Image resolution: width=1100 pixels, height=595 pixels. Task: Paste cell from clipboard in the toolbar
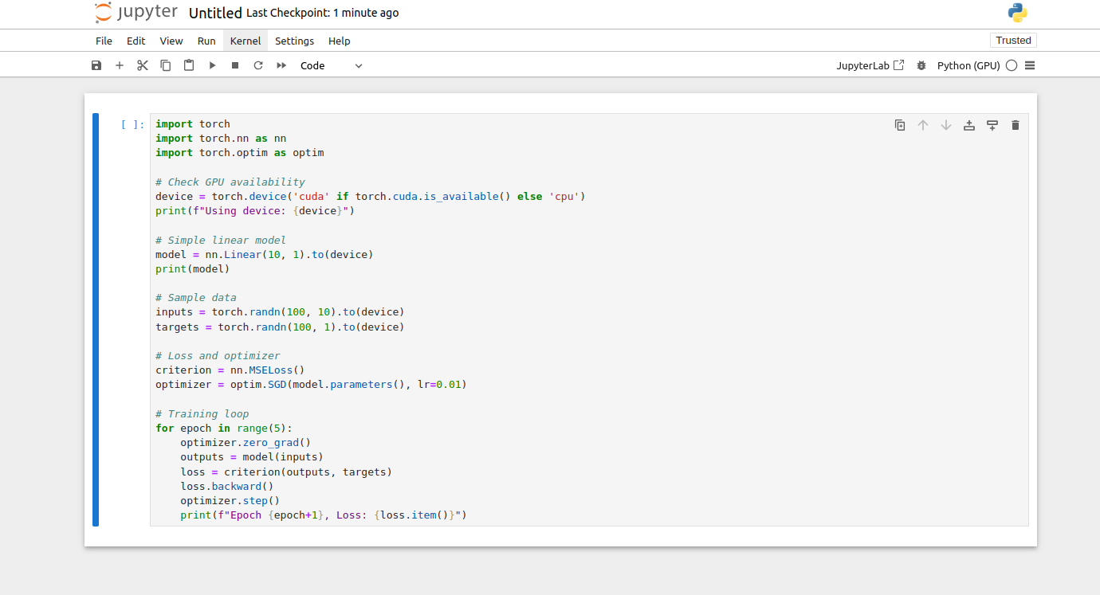coord(189,65)
